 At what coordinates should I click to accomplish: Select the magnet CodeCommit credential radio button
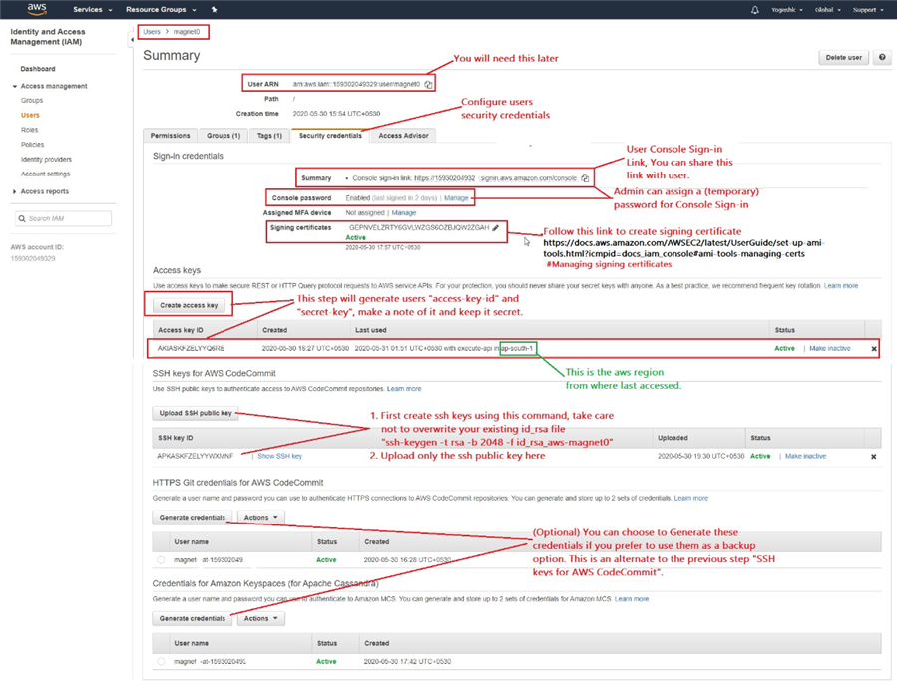161,560
